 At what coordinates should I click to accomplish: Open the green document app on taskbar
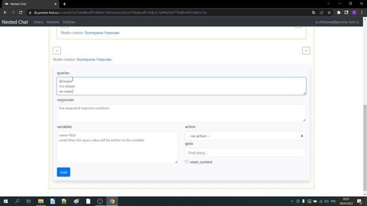pyautogui.click(x=64, y=201)
